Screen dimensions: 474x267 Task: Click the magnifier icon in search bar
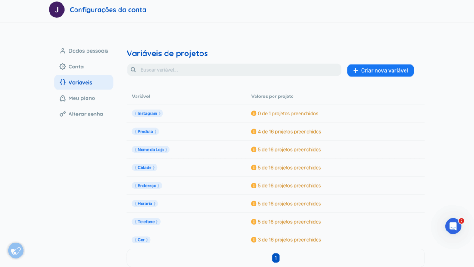[x=133, y=70]
